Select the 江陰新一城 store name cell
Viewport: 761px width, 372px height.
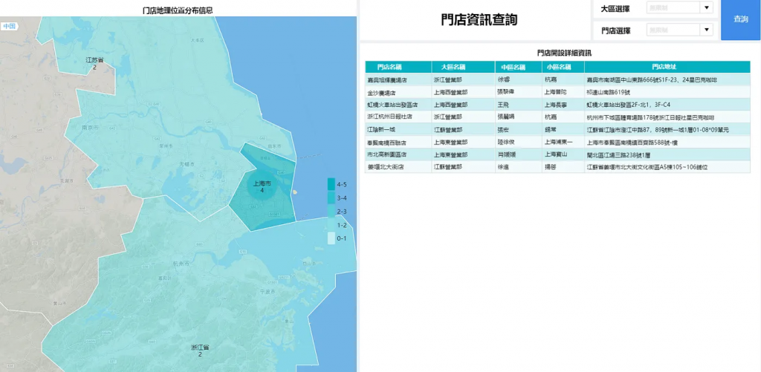pos(398,130)
